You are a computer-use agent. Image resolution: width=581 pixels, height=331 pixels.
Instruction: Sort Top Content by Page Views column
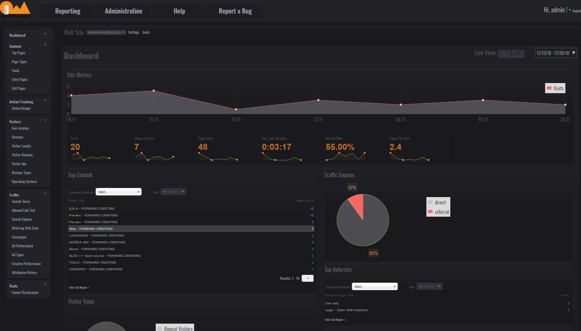tap(304, 201)
